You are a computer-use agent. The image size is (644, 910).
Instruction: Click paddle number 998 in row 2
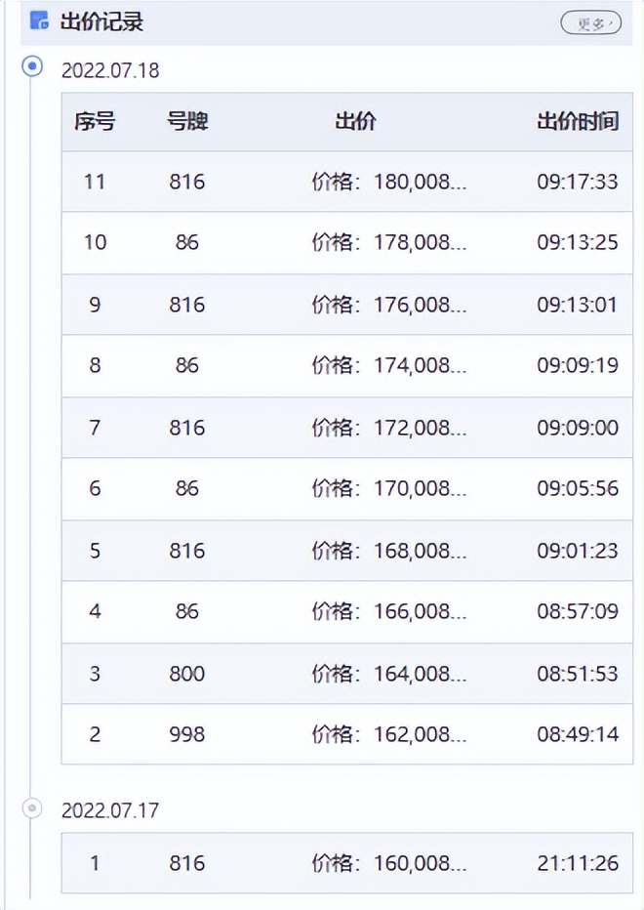coord(187,734)
